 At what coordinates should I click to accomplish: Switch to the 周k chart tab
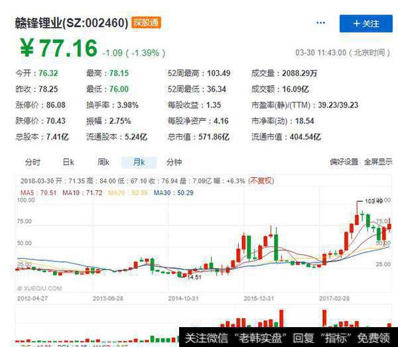pyautogui.click(x=103, y=162)
